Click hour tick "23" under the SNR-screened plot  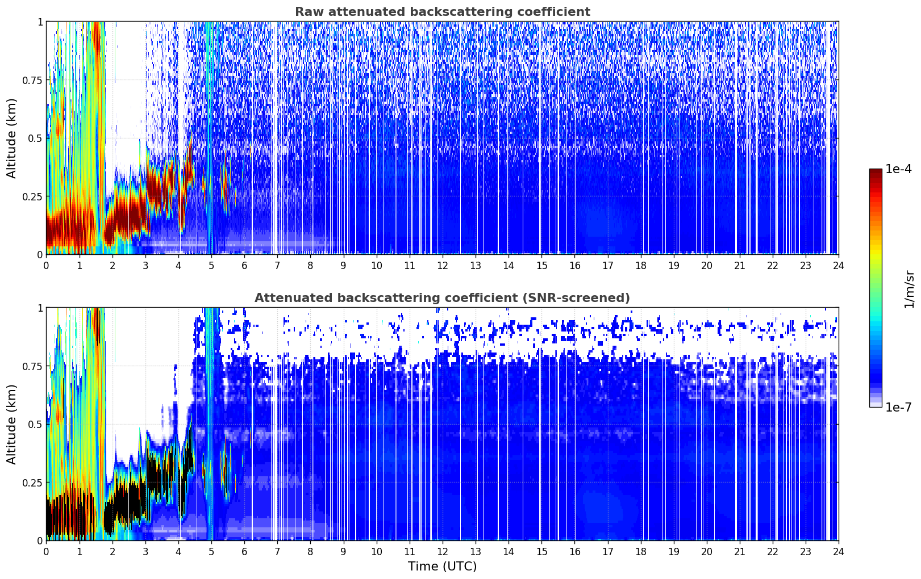806,551
